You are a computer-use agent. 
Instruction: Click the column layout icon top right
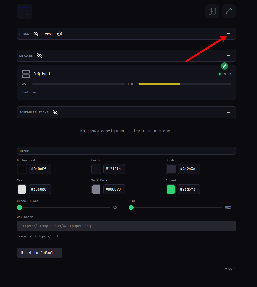pyautogui.click(x=212, y=11)
